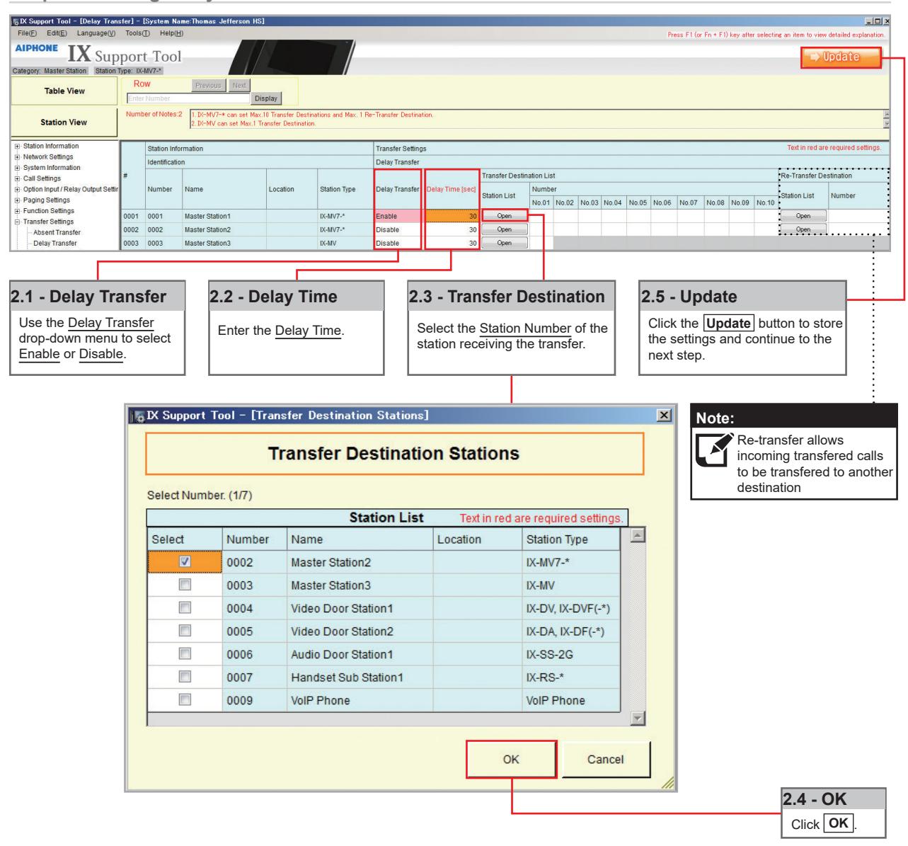Click OK in Transfer Destination Stations dialog
Viewport: 908px width, 846px height.
point(511,759)
